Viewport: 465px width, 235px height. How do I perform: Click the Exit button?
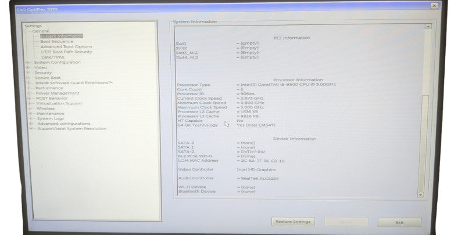(x=399, y=223)
